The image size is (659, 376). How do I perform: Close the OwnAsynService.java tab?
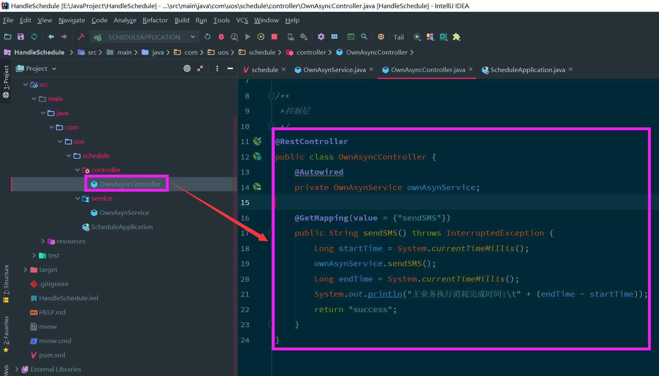(371, 69)
